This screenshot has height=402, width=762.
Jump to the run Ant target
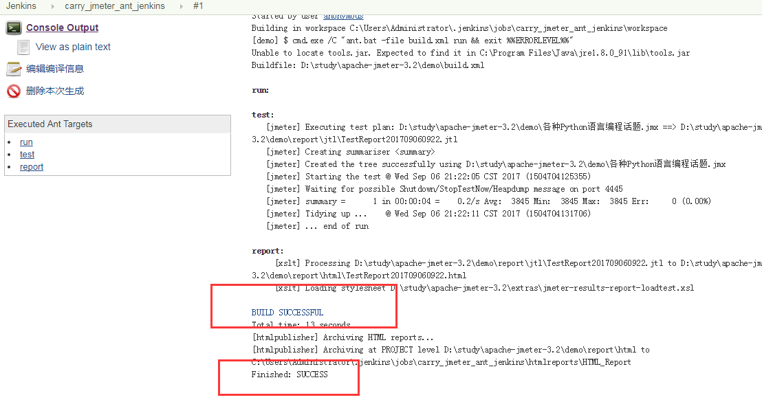[x=26, y=142]
